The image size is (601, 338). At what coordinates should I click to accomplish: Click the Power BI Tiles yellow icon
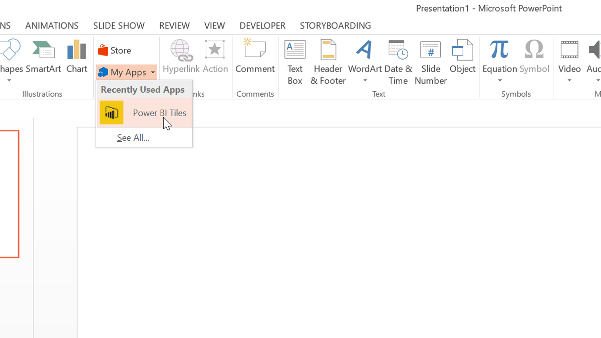coord(111,113)
